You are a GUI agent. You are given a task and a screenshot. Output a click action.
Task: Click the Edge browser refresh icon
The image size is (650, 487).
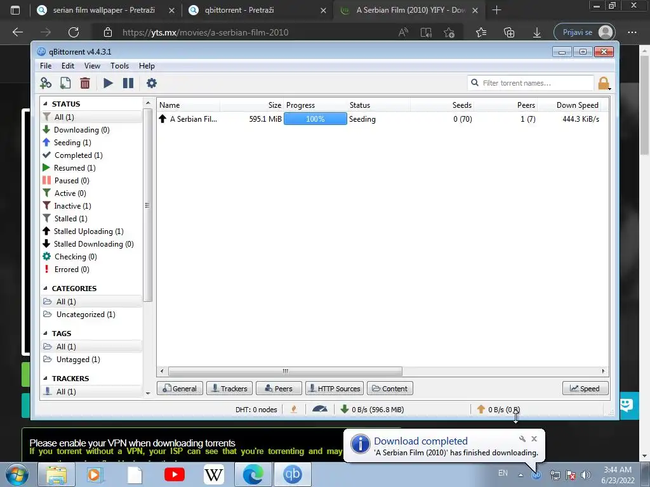tap(74, 32)
